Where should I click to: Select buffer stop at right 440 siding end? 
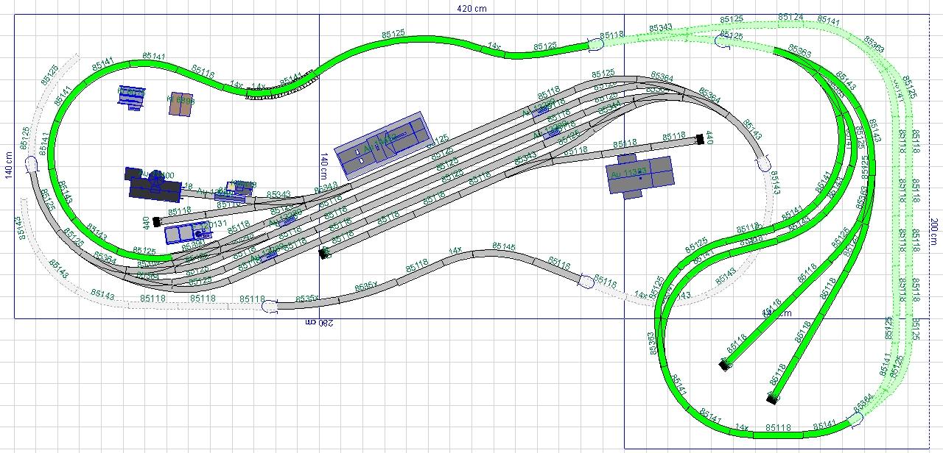[698, 138]
